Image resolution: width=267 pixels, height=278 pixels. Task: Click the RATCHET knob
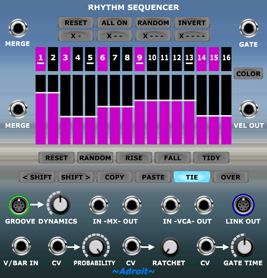pos(170,247)
